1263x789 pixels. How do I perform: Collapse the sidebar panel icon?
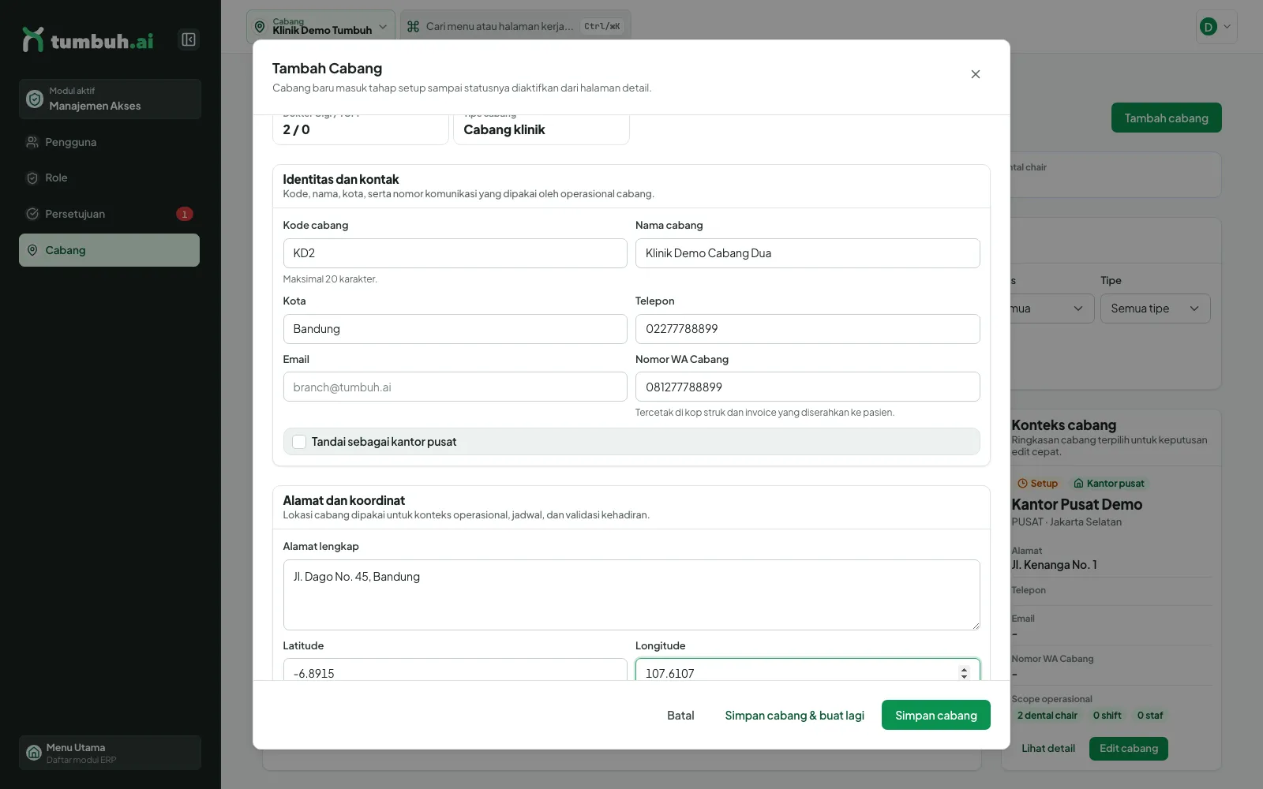pyautogui.click(x=189, y=39)
